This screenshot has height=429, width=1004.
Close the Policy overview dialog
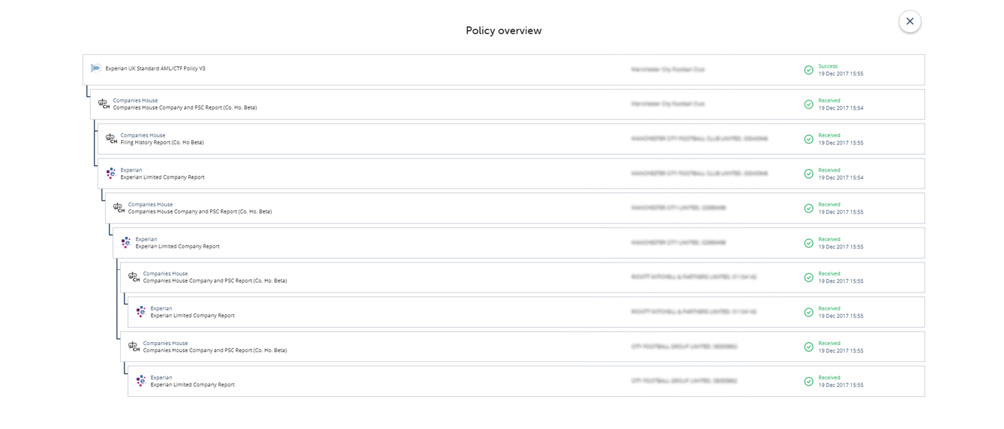coord(909,21)
